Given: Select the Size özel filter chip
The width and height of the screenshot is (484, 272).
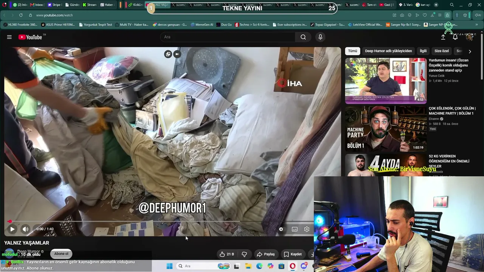Looking at the screenshot, I should (x=442, y=51).
